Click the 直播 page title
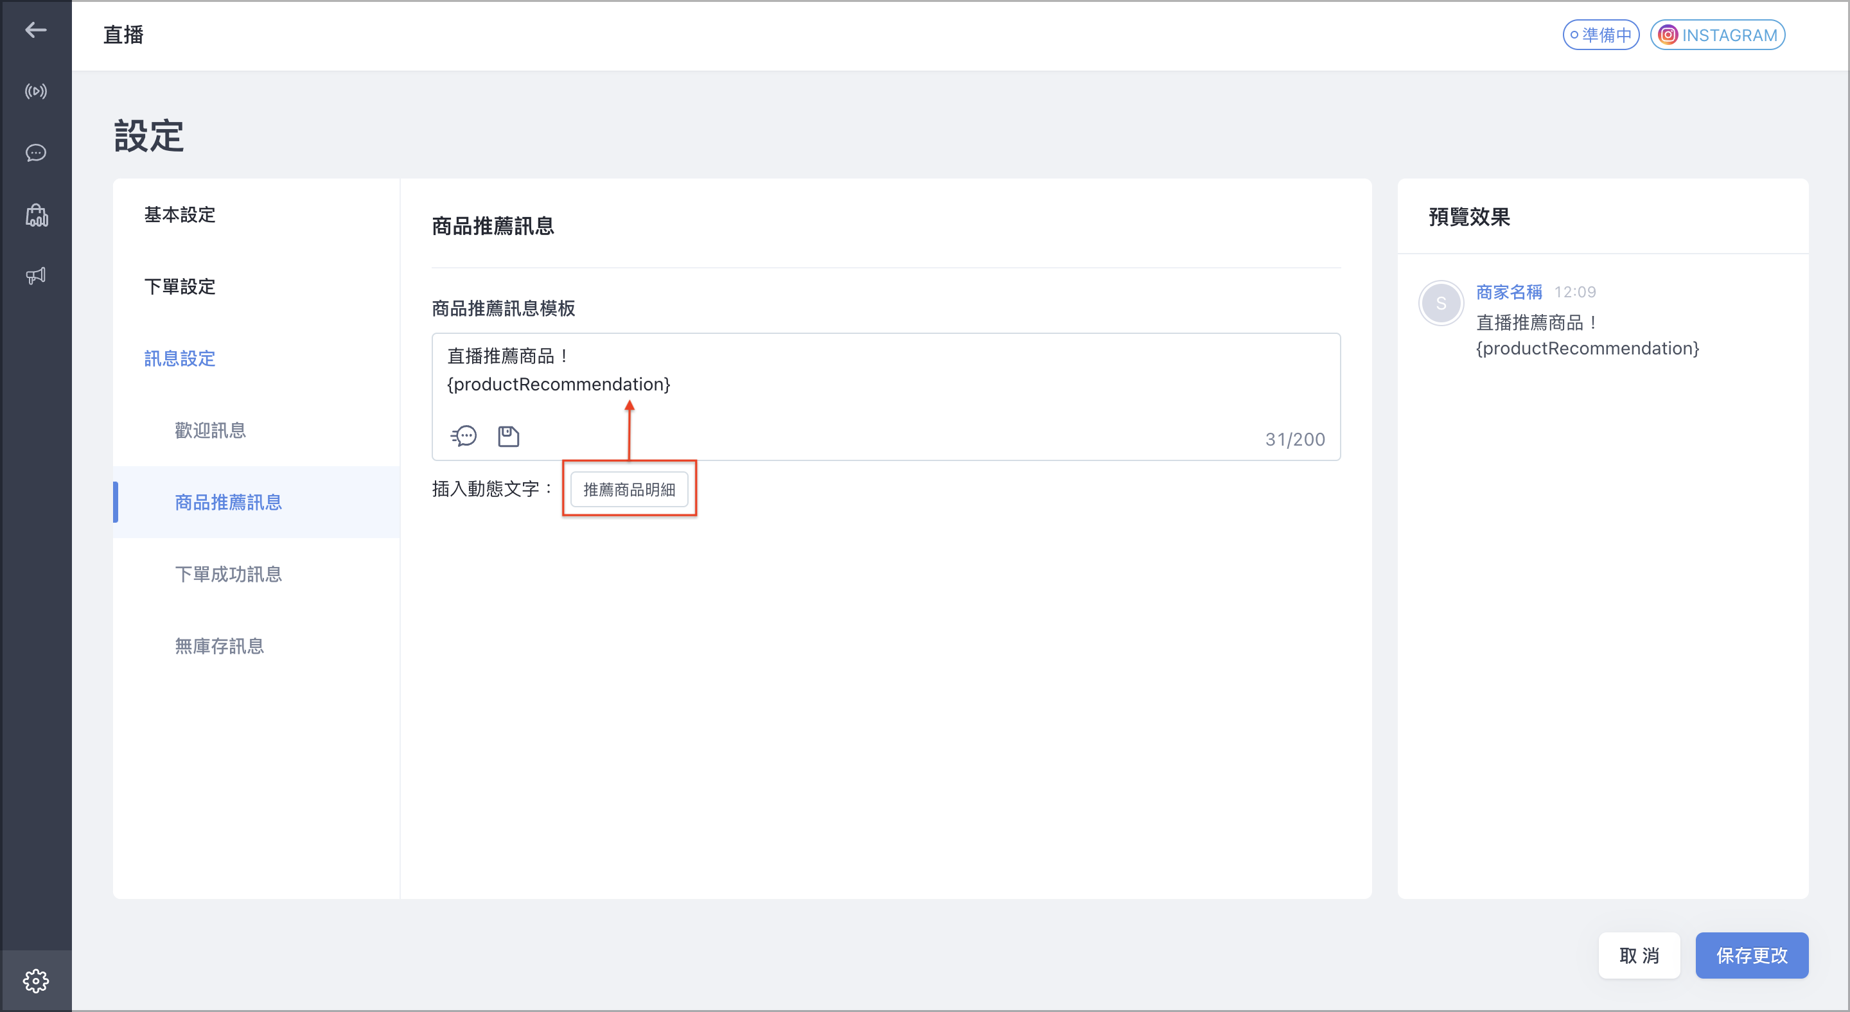 (x=123, y=35)
